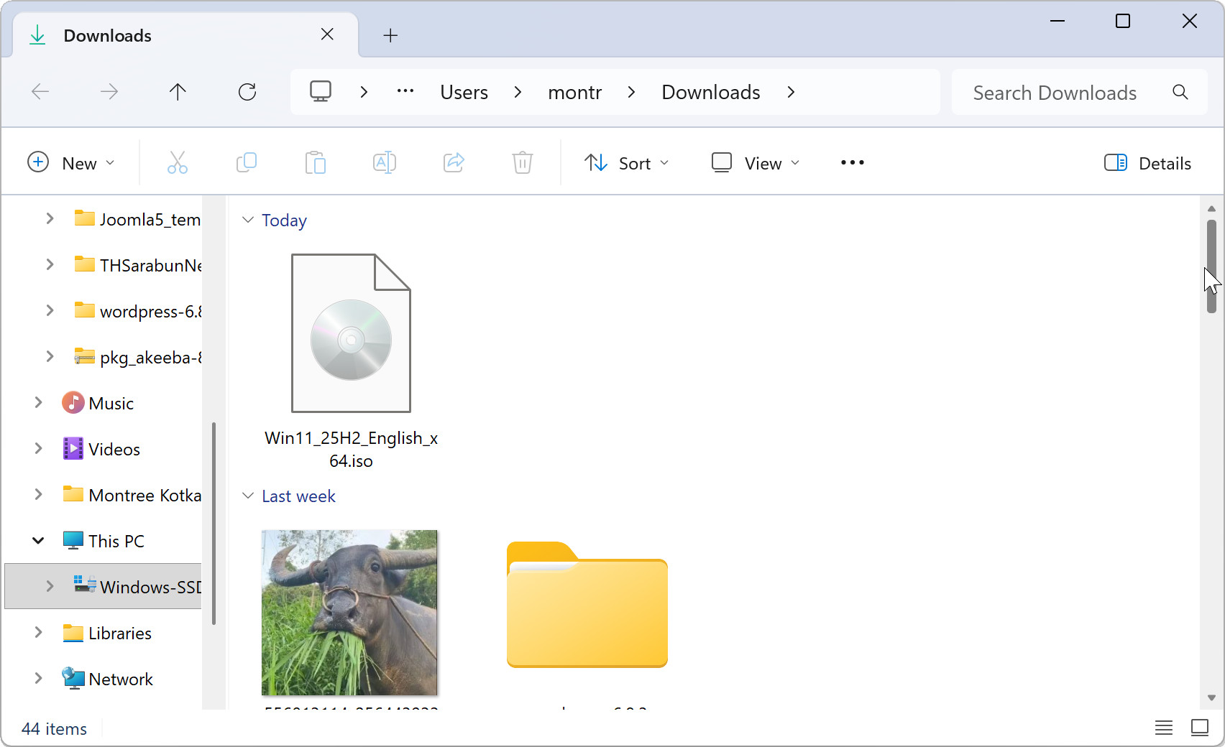Image resolution: width=1225 pixels, height=747 pixels.
Task: Open a new File Explorer tab
Action: (x=390, y=34)
